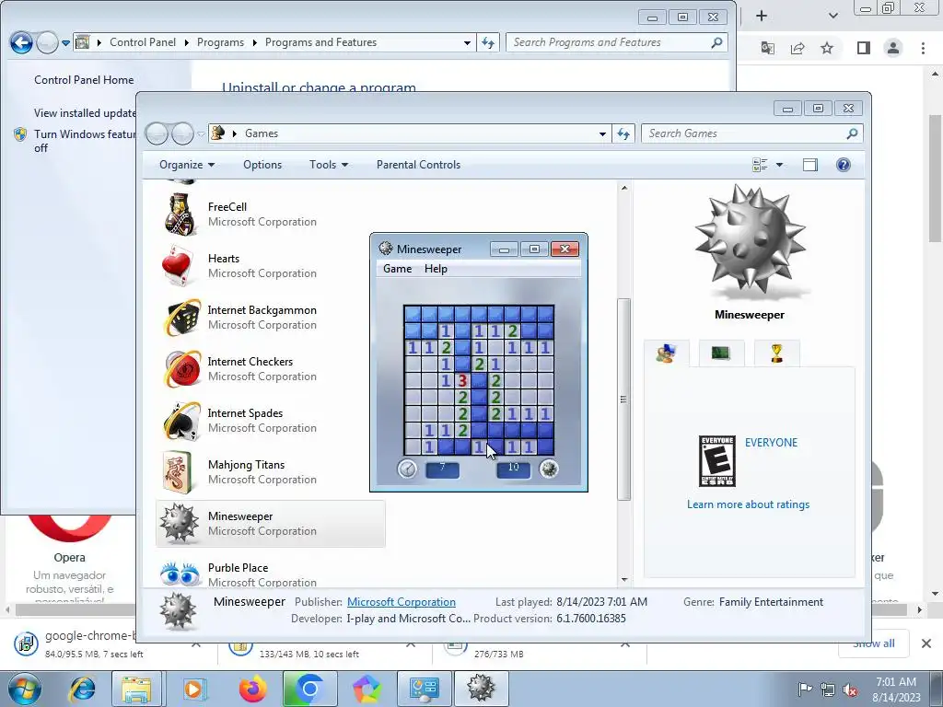The width and height of the screenshot is (943, 707).
Task: Click the Minesweeper mine icon in list
Action: click(x=179, y=524)
